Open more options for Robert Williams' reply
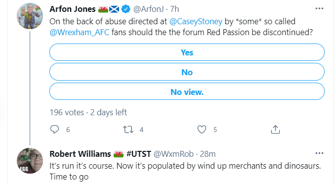334x184 pixels. click(319, 153)
